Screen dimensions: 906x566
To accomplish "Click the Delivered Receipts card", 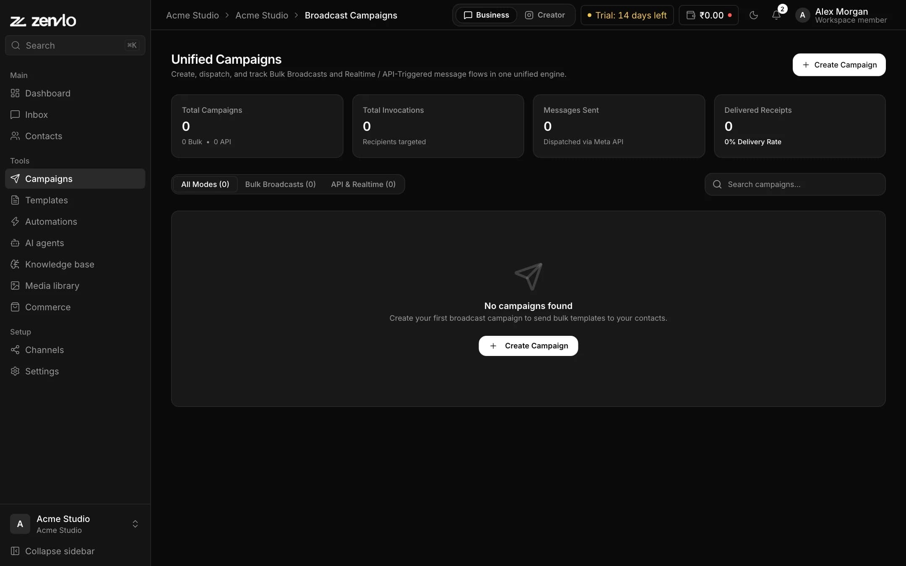I will (x=799, y=126).
